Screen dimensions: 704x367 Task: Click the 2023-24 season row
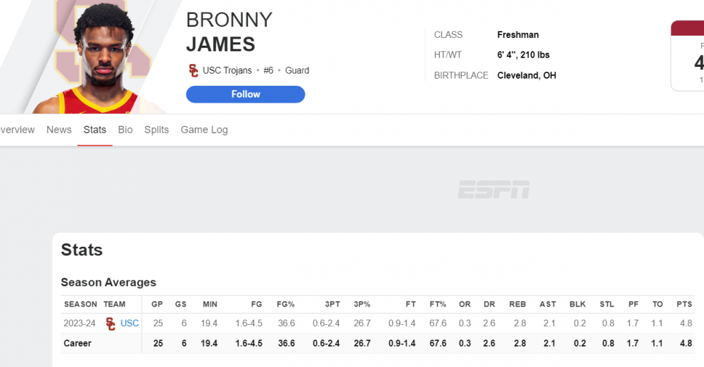click(80, 323)
